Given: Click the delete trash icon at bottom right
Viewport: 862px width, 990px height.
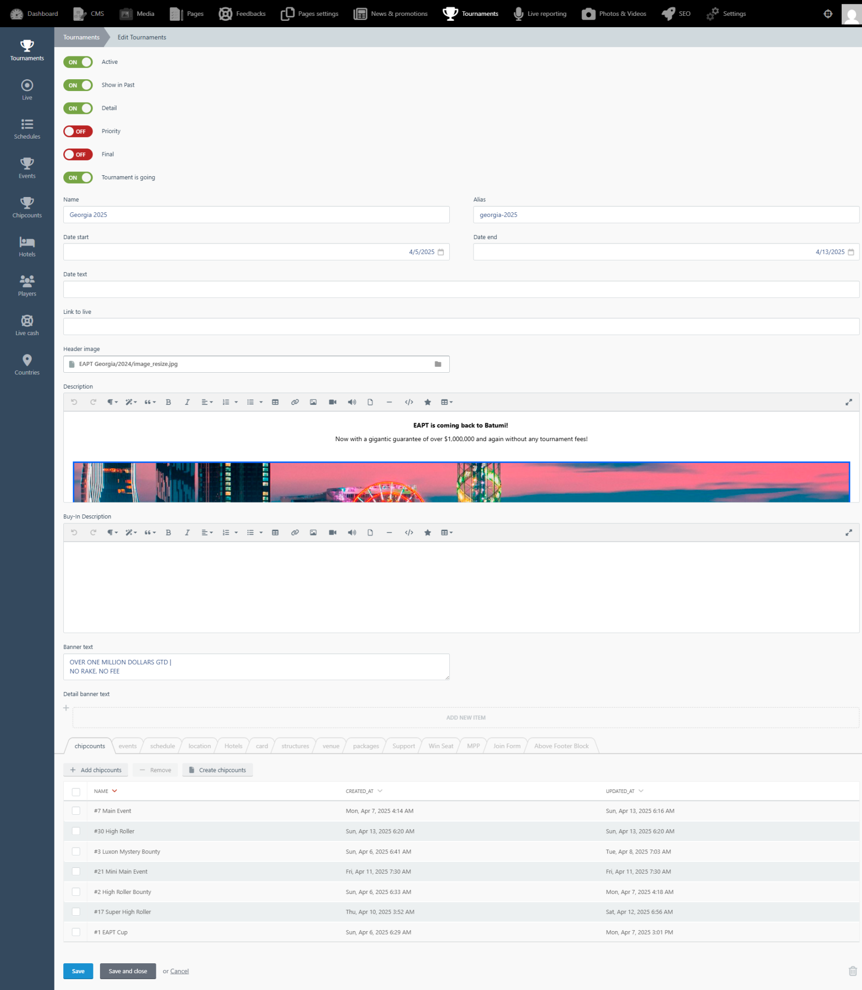Looking at the screenshot, I should [x=853, y=971].
